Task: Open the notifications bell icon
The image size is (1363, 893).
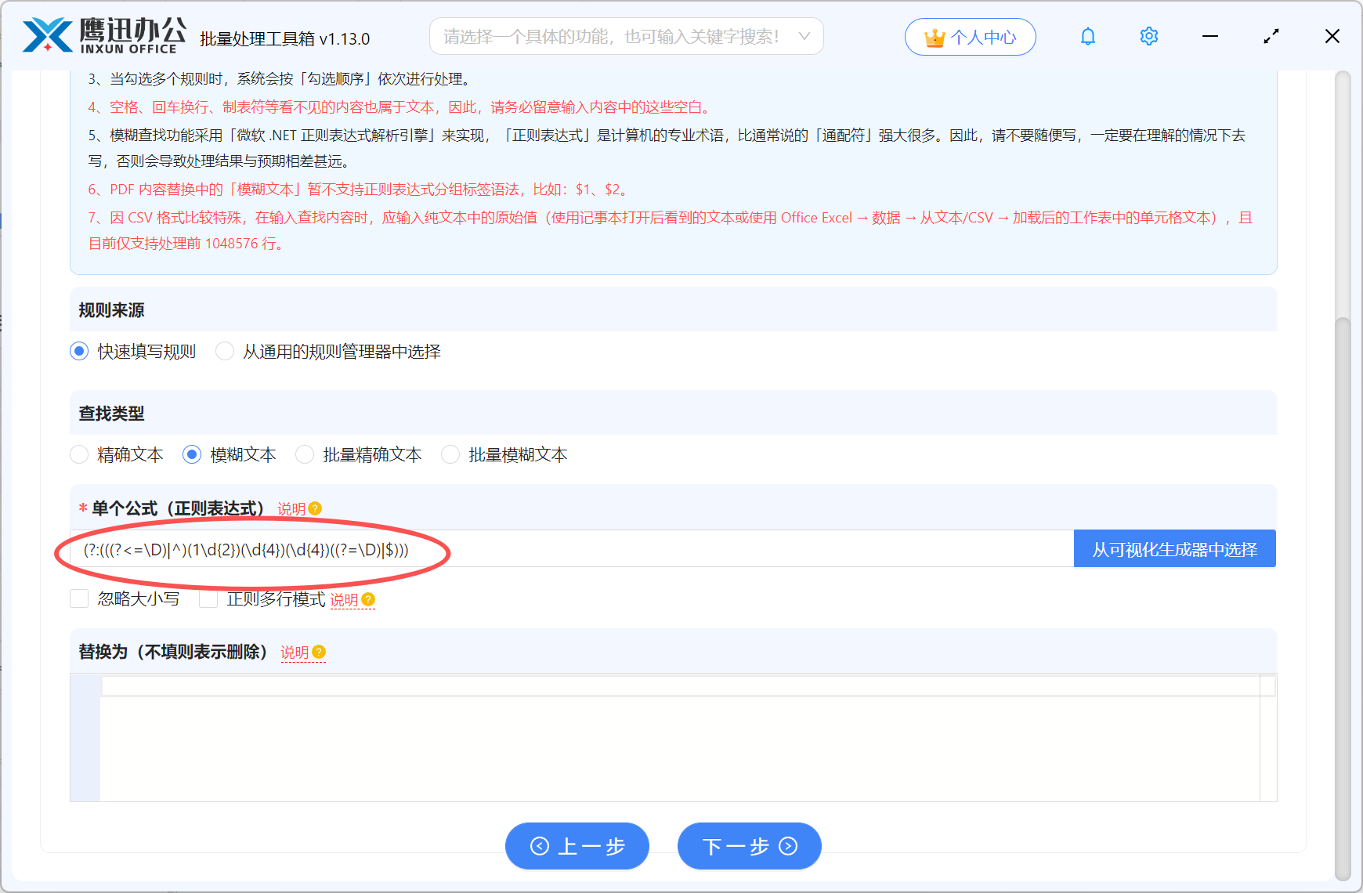Action: pos(1087,36)
